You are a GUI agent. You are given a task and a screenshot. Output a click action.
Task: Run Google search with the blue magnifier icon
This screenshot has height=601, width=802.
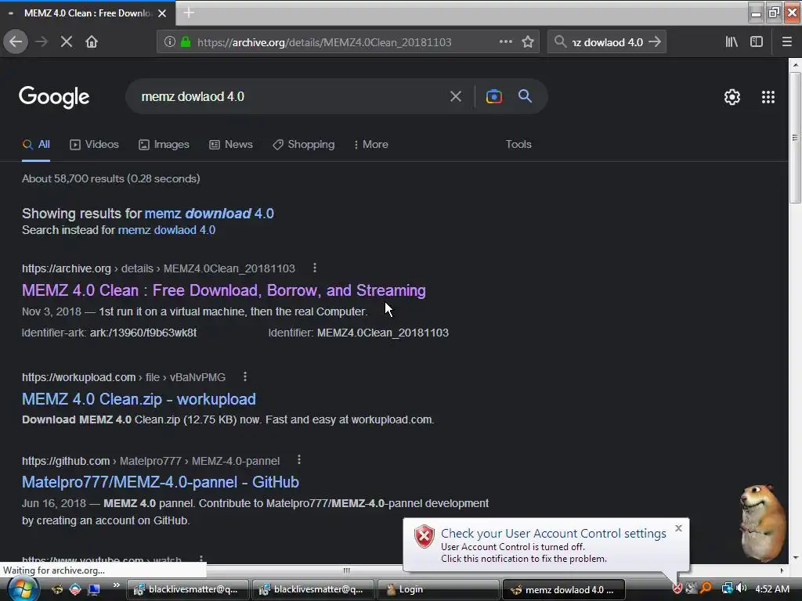[525, 95]
